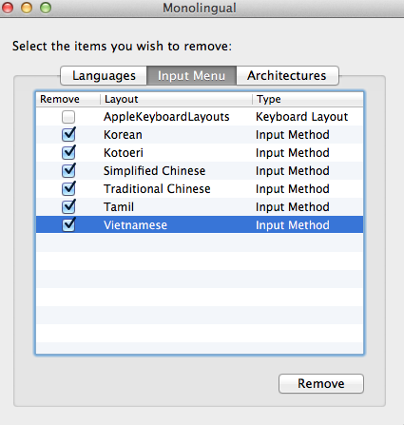Image resolution: width=404 pixels, height=425 pixels.
Task: Sort by the Layout column header
Action: pos(176,99)
